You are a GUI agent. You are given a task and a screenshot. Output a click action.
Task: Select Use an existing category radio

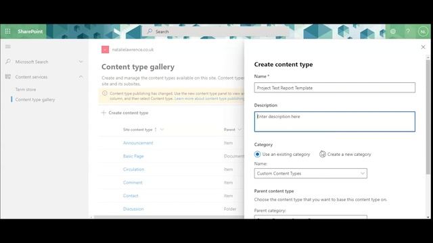click(x=257, y=155)
